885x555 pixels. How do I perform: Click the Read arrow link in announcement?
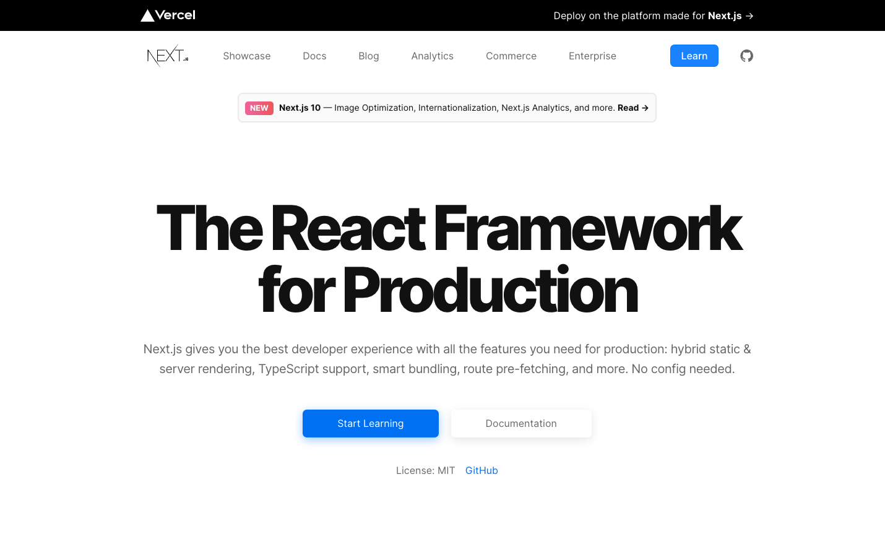coord(633,108)
